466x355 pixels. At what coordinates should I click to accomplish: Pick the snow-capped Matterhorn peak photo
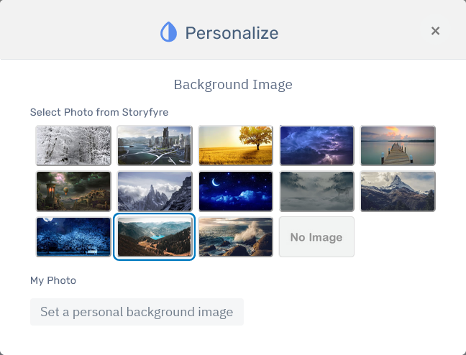398,191
